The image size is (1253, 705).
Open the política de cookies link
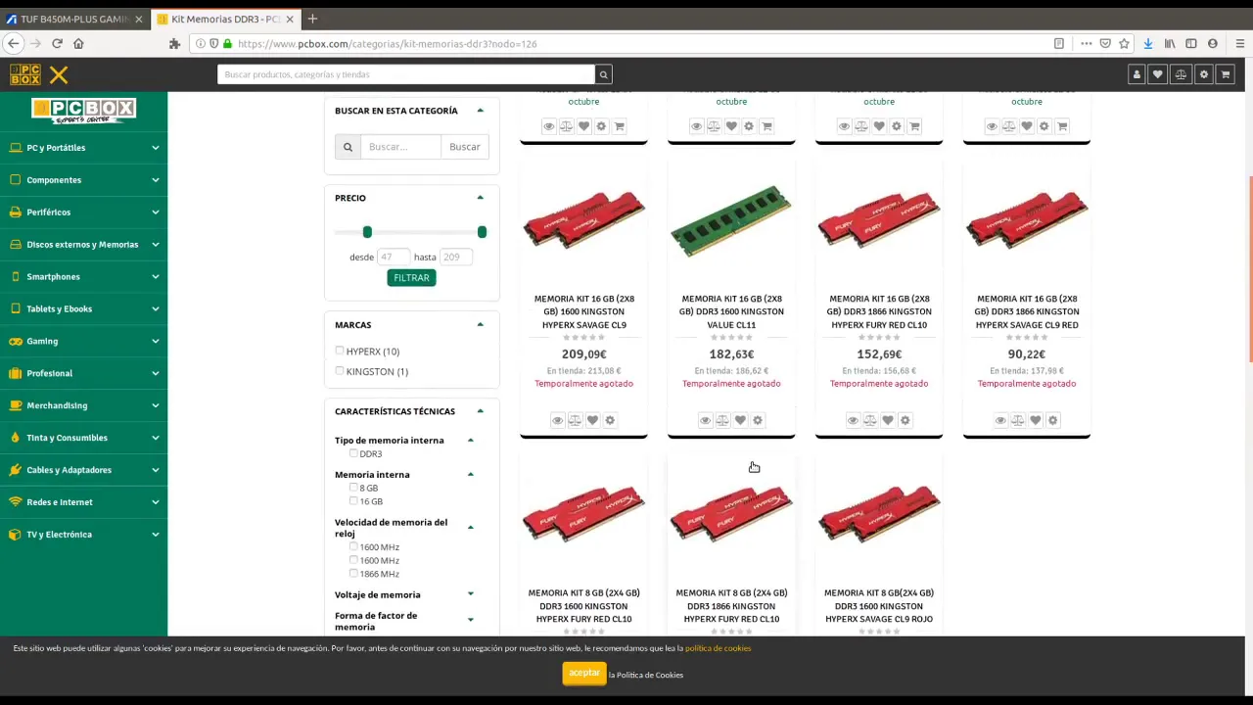[718, 648]
